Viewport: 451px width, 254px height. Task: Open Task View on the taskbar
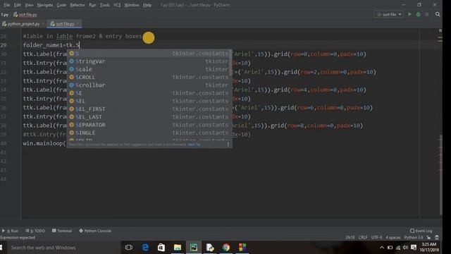click(x=129, y=248)
